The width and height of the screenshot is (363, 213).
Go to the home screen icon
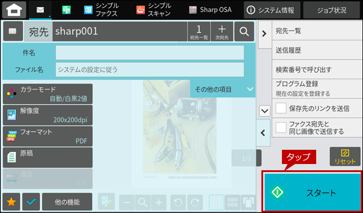point(14,10)
